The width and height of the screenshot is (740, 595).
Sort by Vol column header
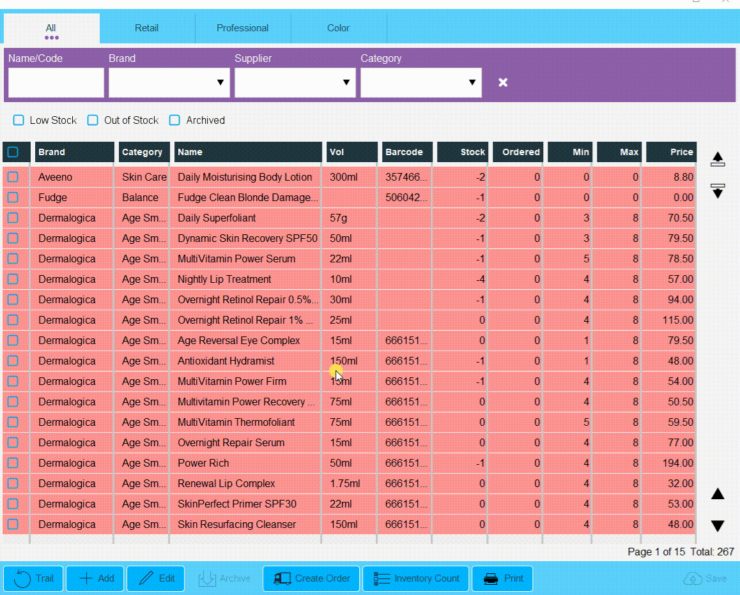[x=351, y=152]
